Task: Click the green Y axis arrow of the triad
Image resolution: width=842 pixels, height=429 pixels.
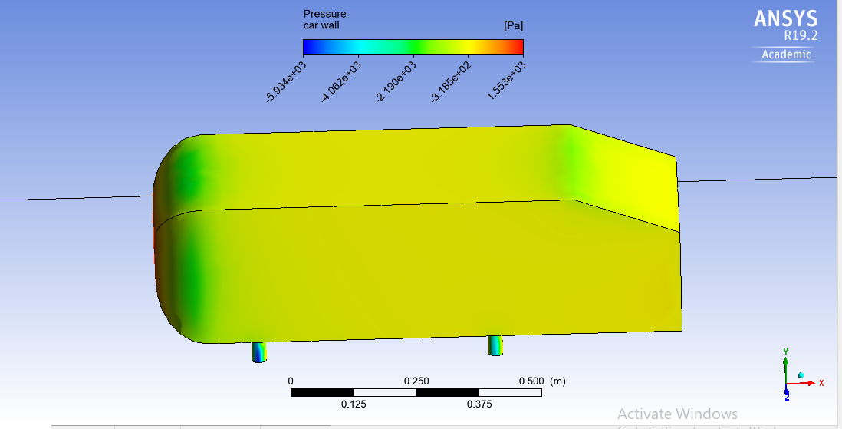Action: click(785, 364)
